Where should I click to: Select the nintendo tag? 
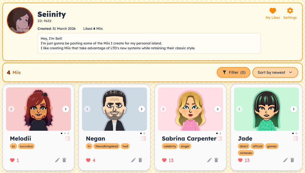pyautogui.click(x=246, y=153)
